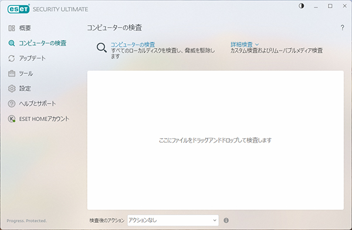
Task: Click the コンピューターの検査 page heading
Action: pyautogui.click(x=114, y=28)
